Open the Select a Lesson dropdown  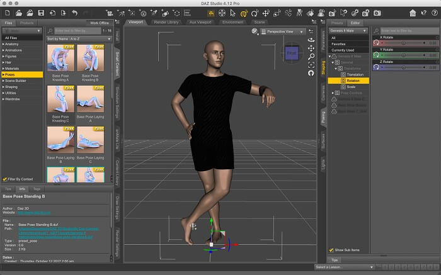point(344,267)
